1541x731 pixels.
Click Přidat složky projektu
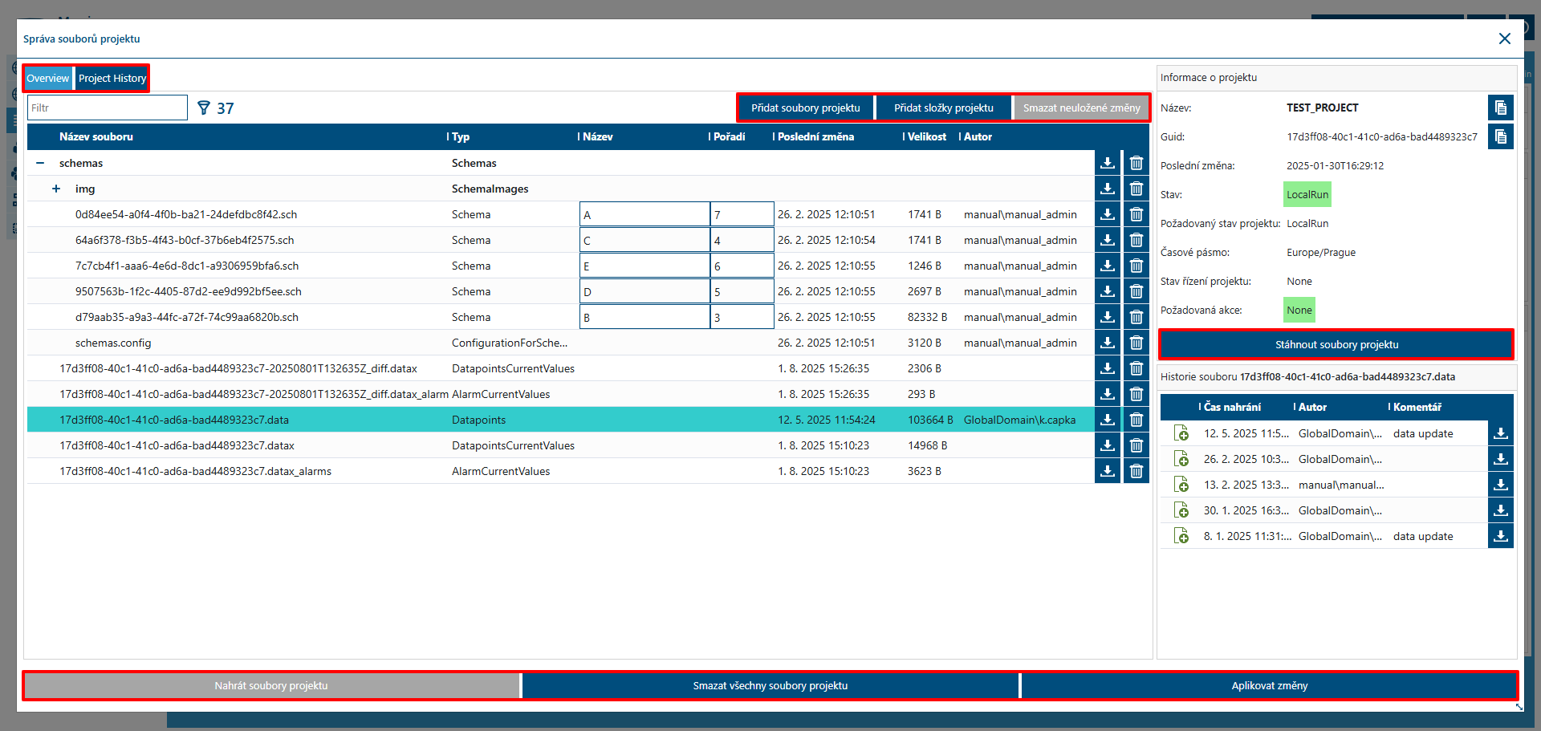943,107
